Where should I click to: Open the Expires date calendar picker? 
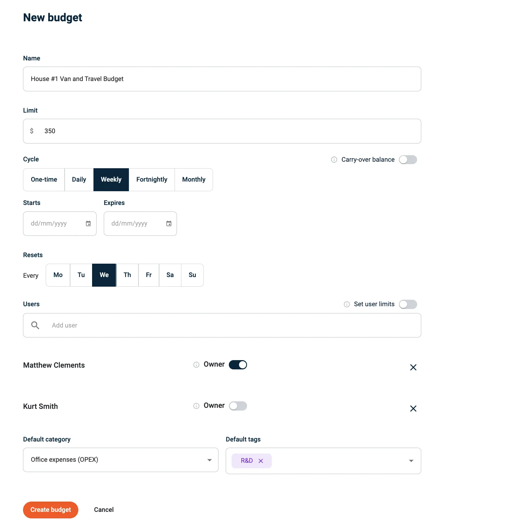tap(169, 223)
